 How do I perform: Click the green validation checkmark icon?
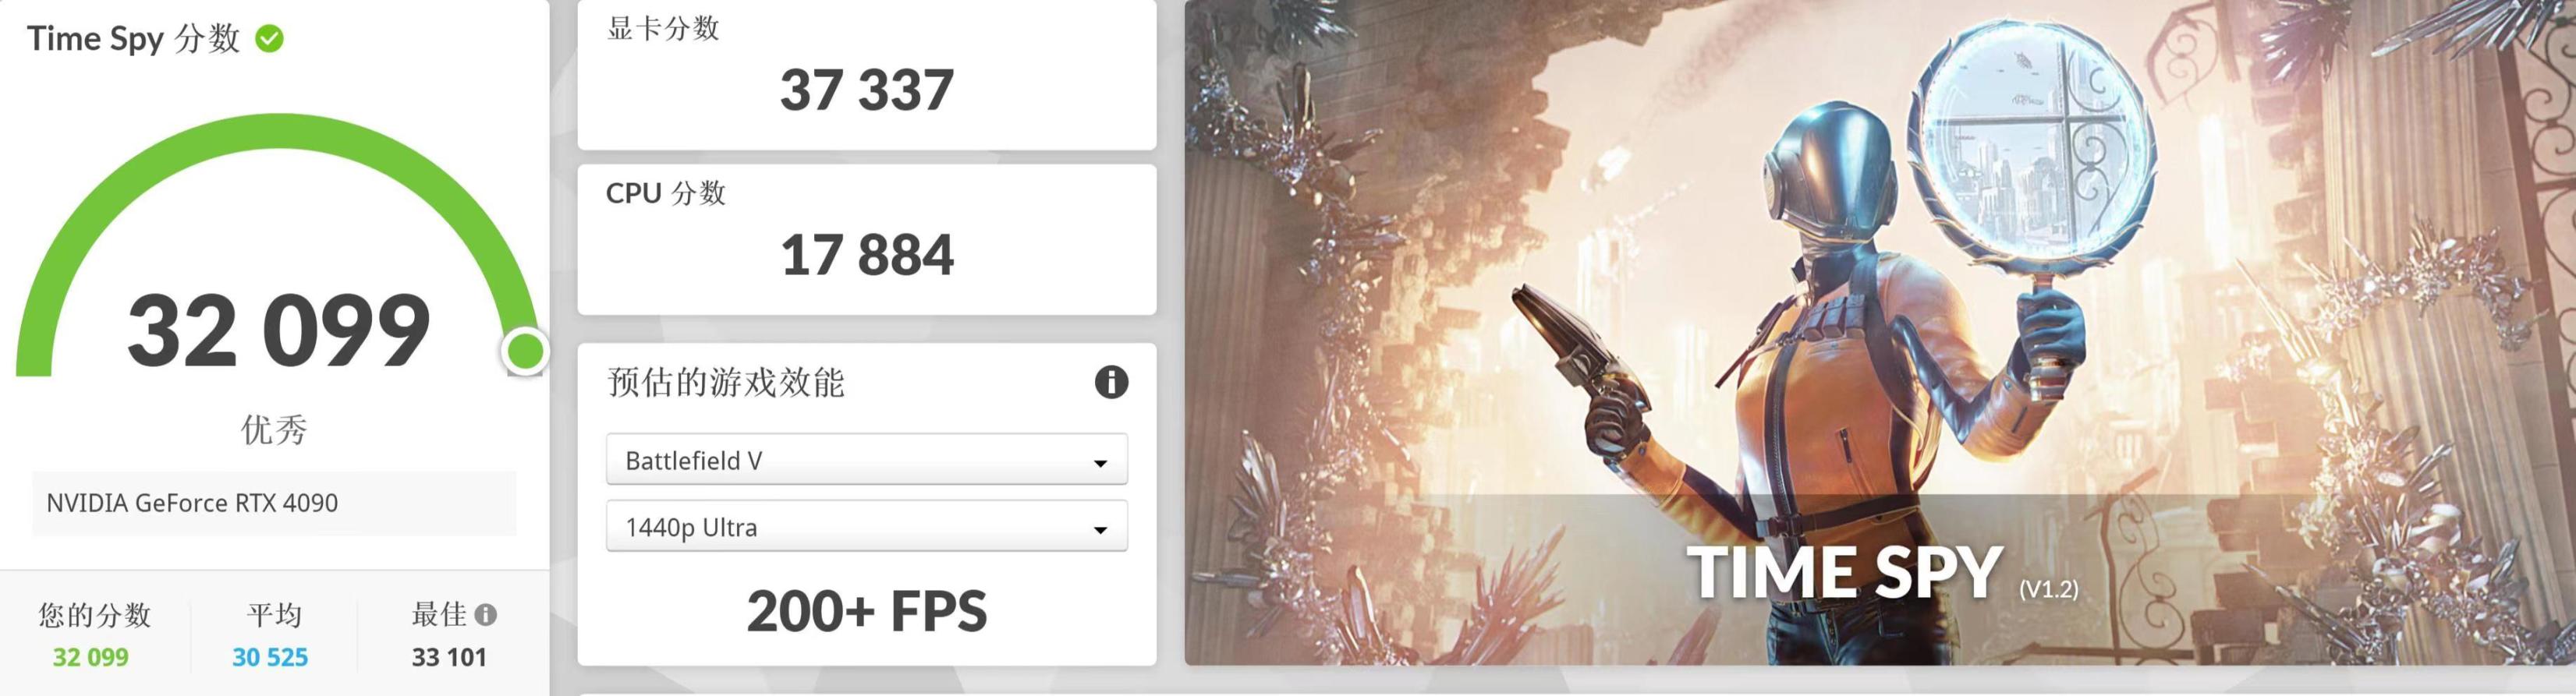click(270, 39)
